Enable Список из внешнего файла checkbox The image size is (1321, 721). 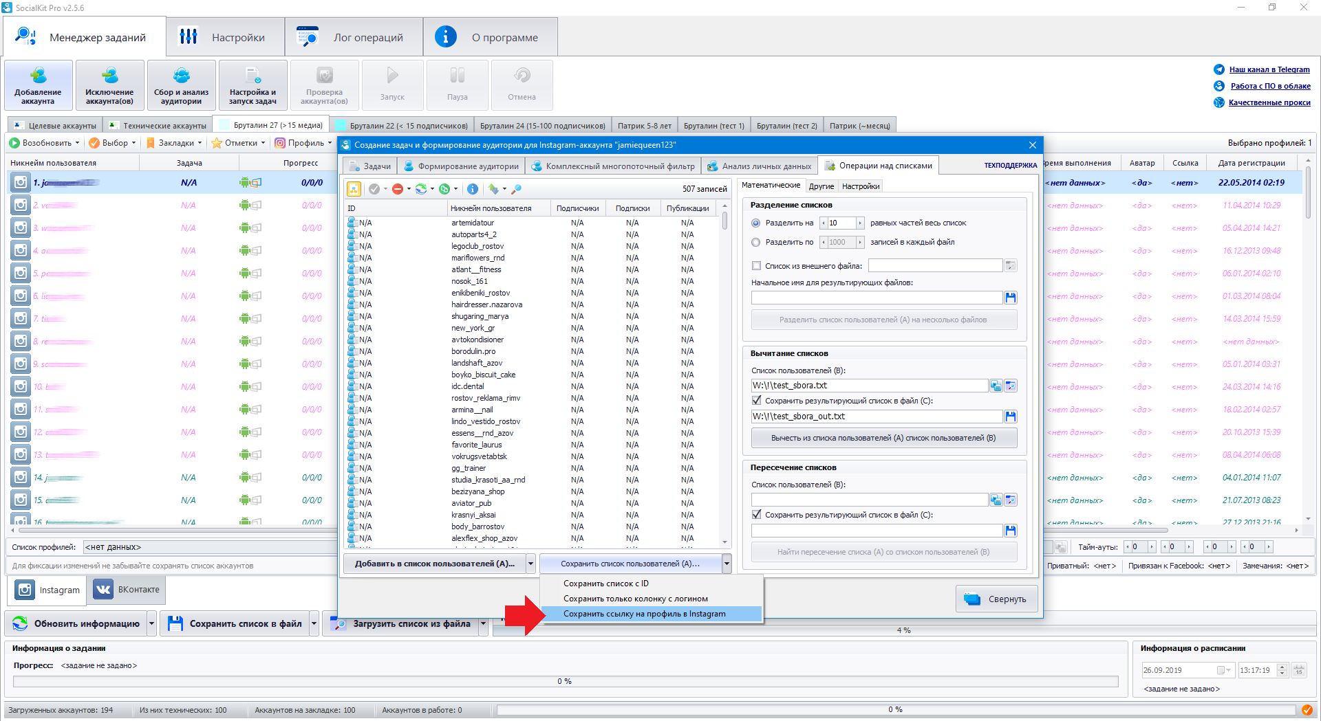[756, 266]
